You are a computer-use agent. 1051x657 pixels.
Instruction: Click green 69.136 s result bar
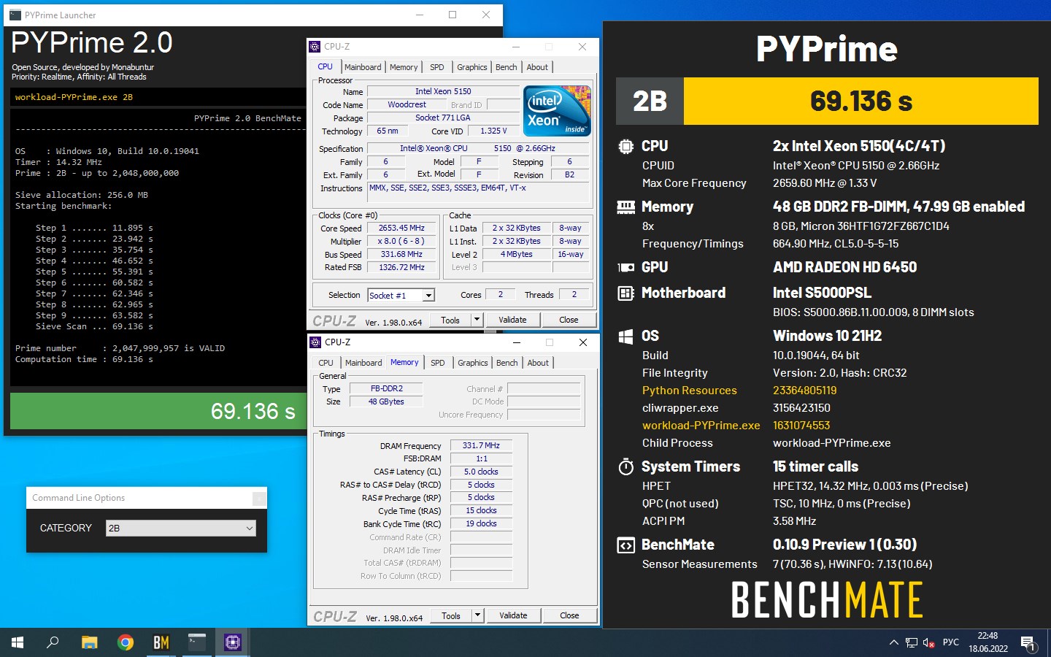pos(158,411)
